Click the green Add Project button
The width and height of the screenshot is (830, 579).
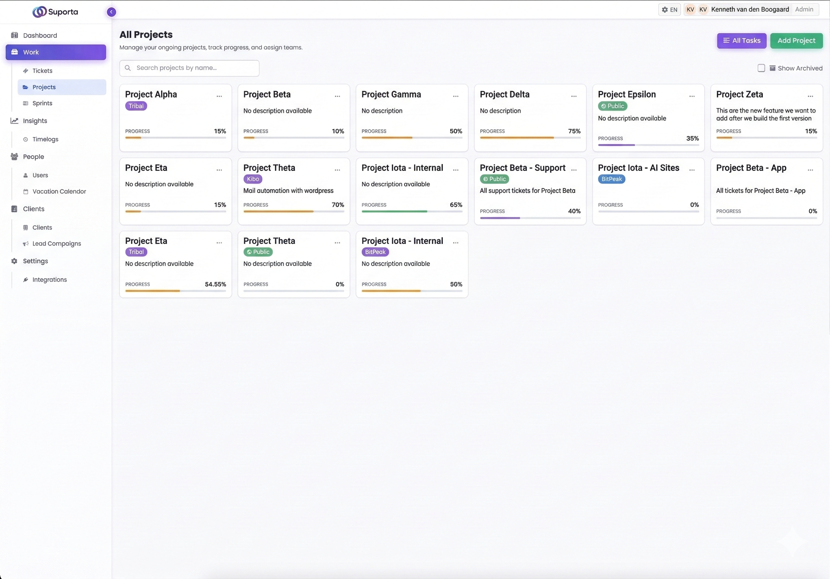(796, 41)
